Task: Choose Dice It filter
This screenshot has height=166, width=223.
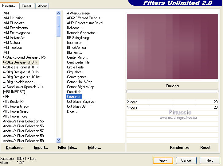Action: pyautogui.click(x=72, y=111)
